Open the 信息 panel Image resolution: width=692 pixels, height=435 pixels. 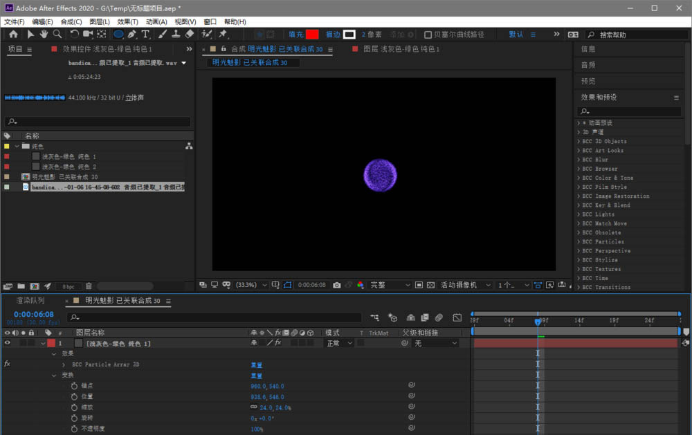pyautogui.click(x=588, y=49)
